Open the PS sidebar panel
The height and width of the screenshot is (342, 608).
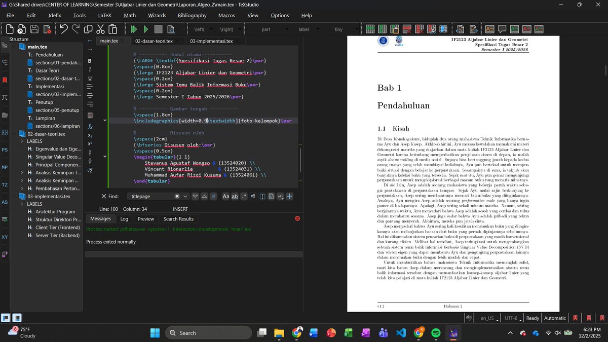click(5, 150)
